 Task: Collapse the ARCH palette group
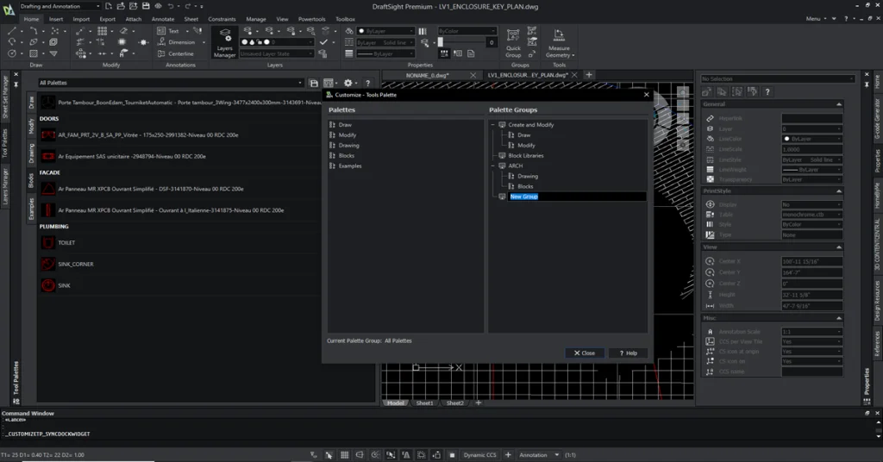tap(492, 166)
